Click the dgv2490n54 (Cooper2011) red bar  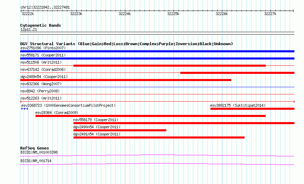click(x=120, y=130)
